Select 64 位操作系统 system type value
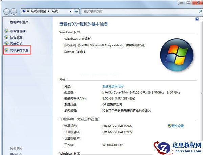 [112, 104]
